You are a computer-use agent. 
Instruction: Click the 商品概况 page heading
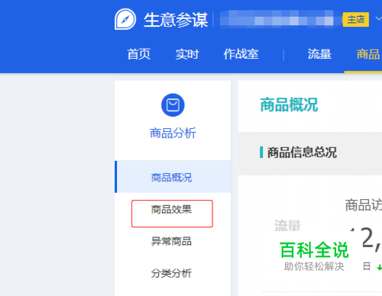[289, 105]
